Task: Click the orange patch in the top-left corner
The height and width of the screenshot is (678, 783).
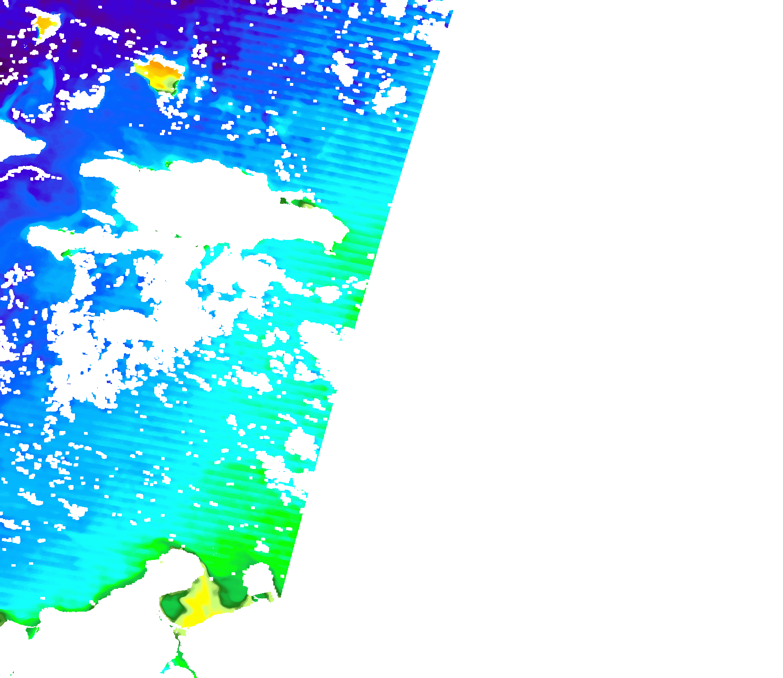Action: [45, 23]
